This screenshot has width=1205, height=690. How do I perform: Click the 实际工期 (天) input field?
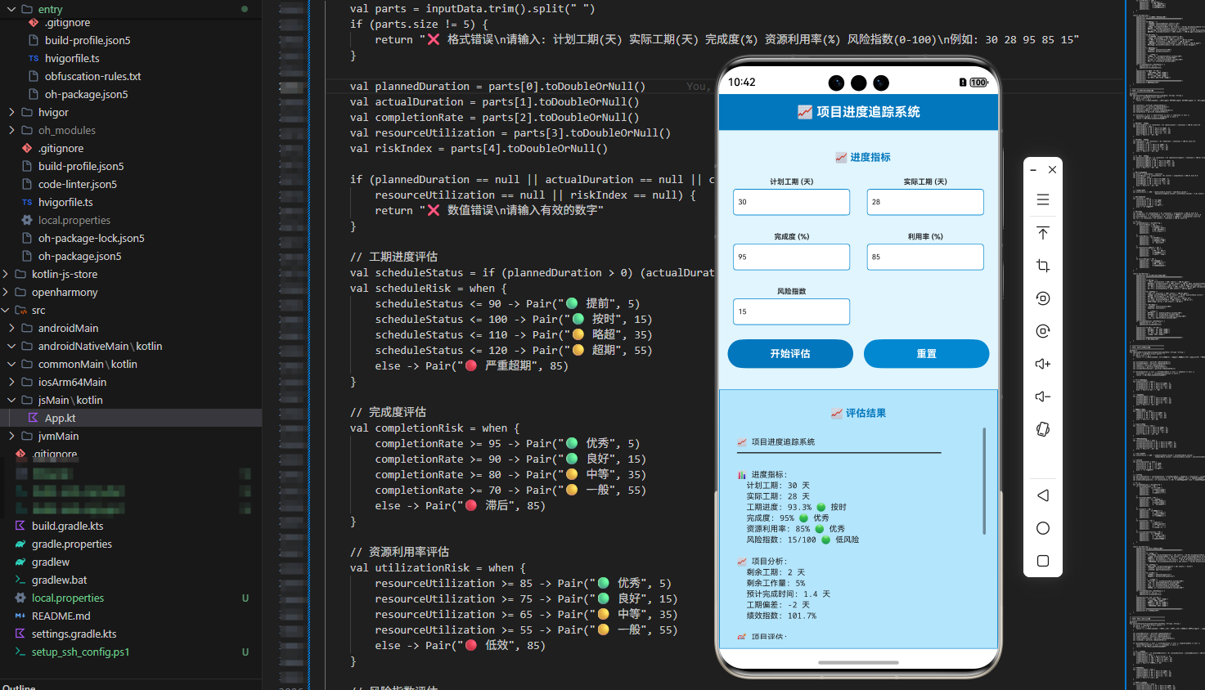point(925,202)
